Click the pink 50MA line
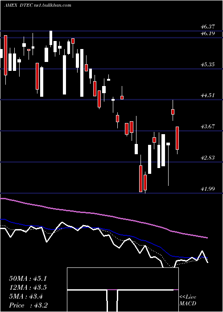This screenshot has height=312, width=223. (103, 216)
